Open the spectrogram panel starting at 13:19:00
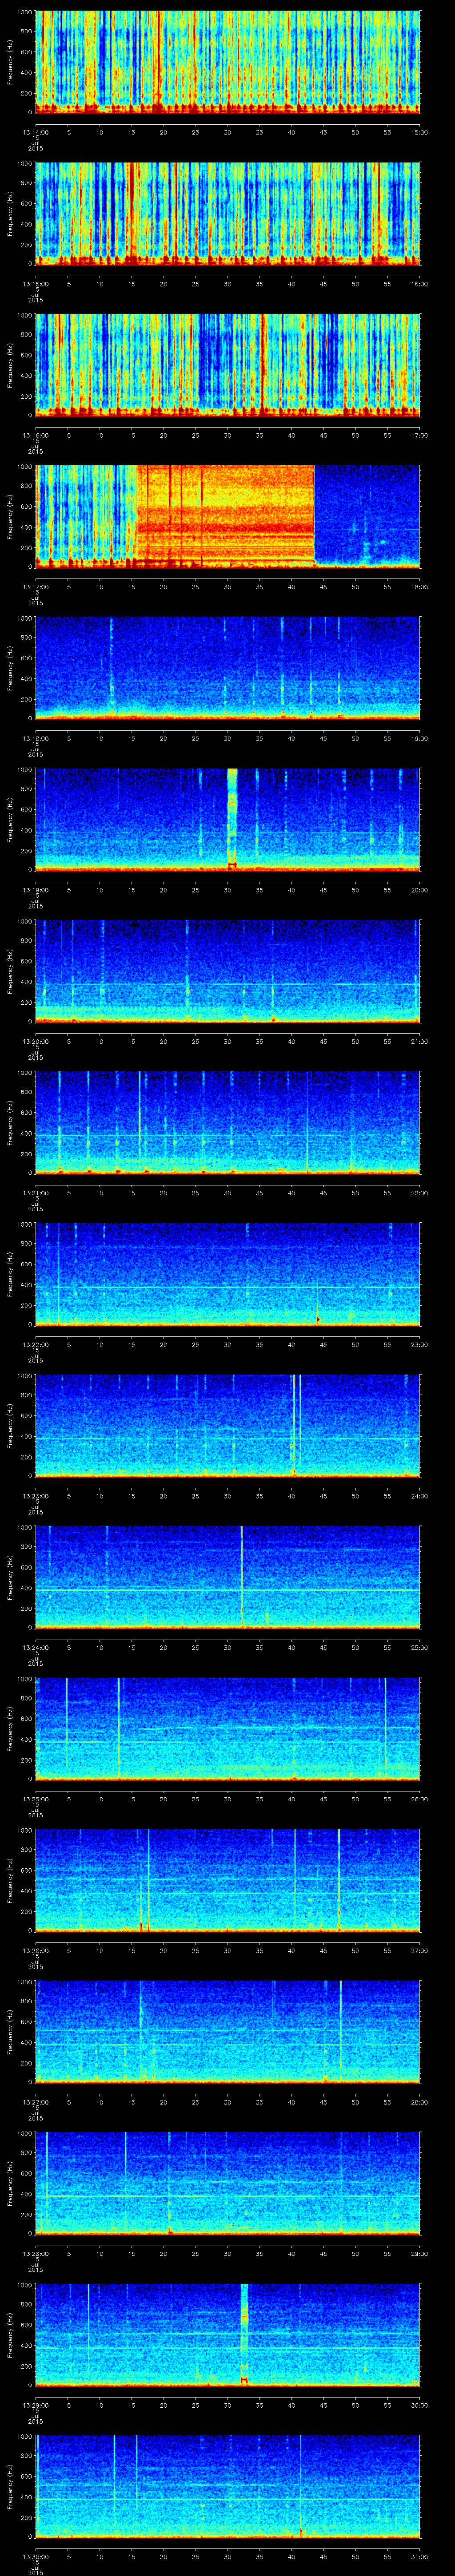455x2576 pixels. 228,820
